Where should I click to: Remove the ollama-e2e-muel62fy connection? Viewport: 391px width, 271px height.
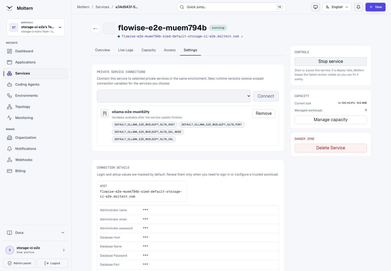[264, 114]
